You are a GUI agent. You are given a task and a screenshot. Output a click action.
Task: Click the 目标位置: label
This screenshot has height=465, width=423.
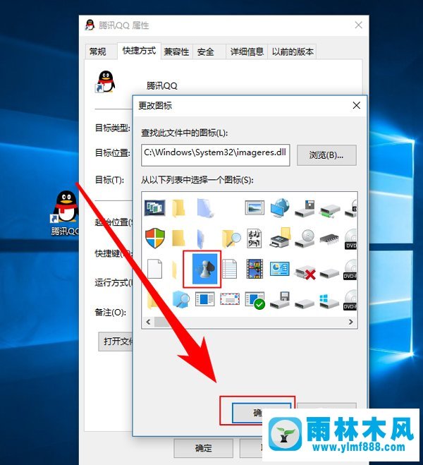click(113, 153)
